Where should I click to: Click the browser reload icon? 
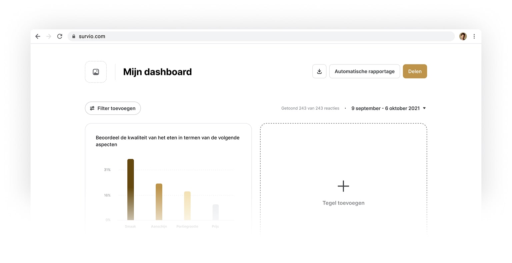(x=60, y=36)
